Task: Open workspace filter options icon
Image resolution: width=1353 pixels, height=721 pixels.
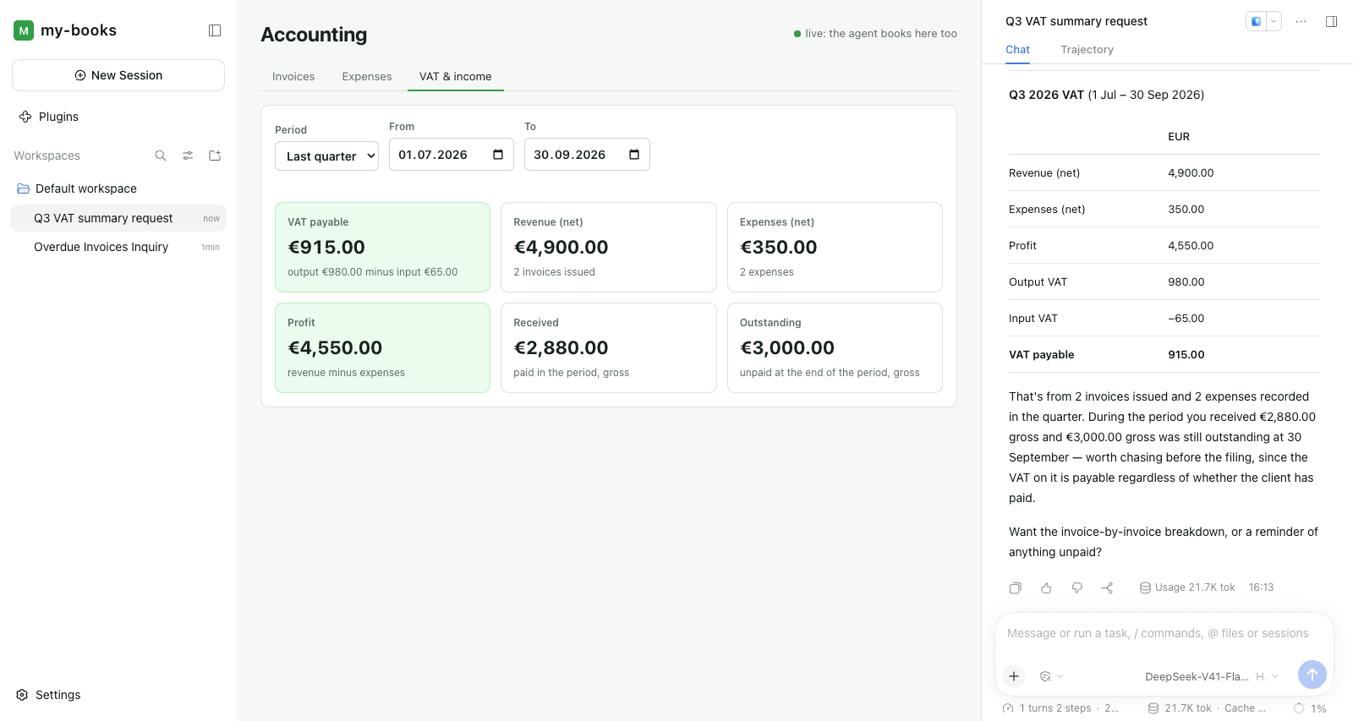Action: tap(188, 156)
